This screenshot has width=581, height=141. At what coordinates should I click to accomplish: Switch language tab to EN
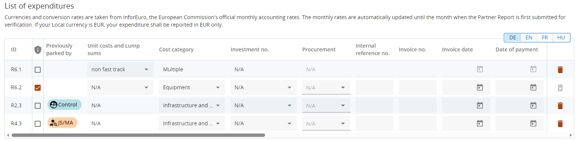tap(529, 37)
